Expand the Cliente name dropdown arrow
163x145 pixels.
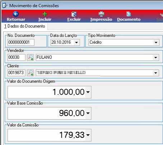coord(155,73)
